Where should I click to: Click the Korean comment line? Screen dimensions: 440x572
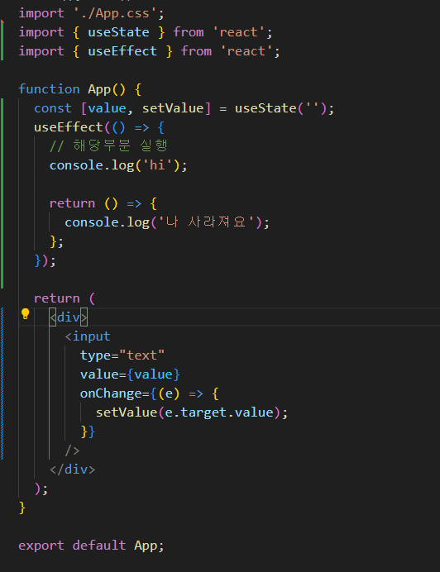pyautogui.click(x=109, y=146)
